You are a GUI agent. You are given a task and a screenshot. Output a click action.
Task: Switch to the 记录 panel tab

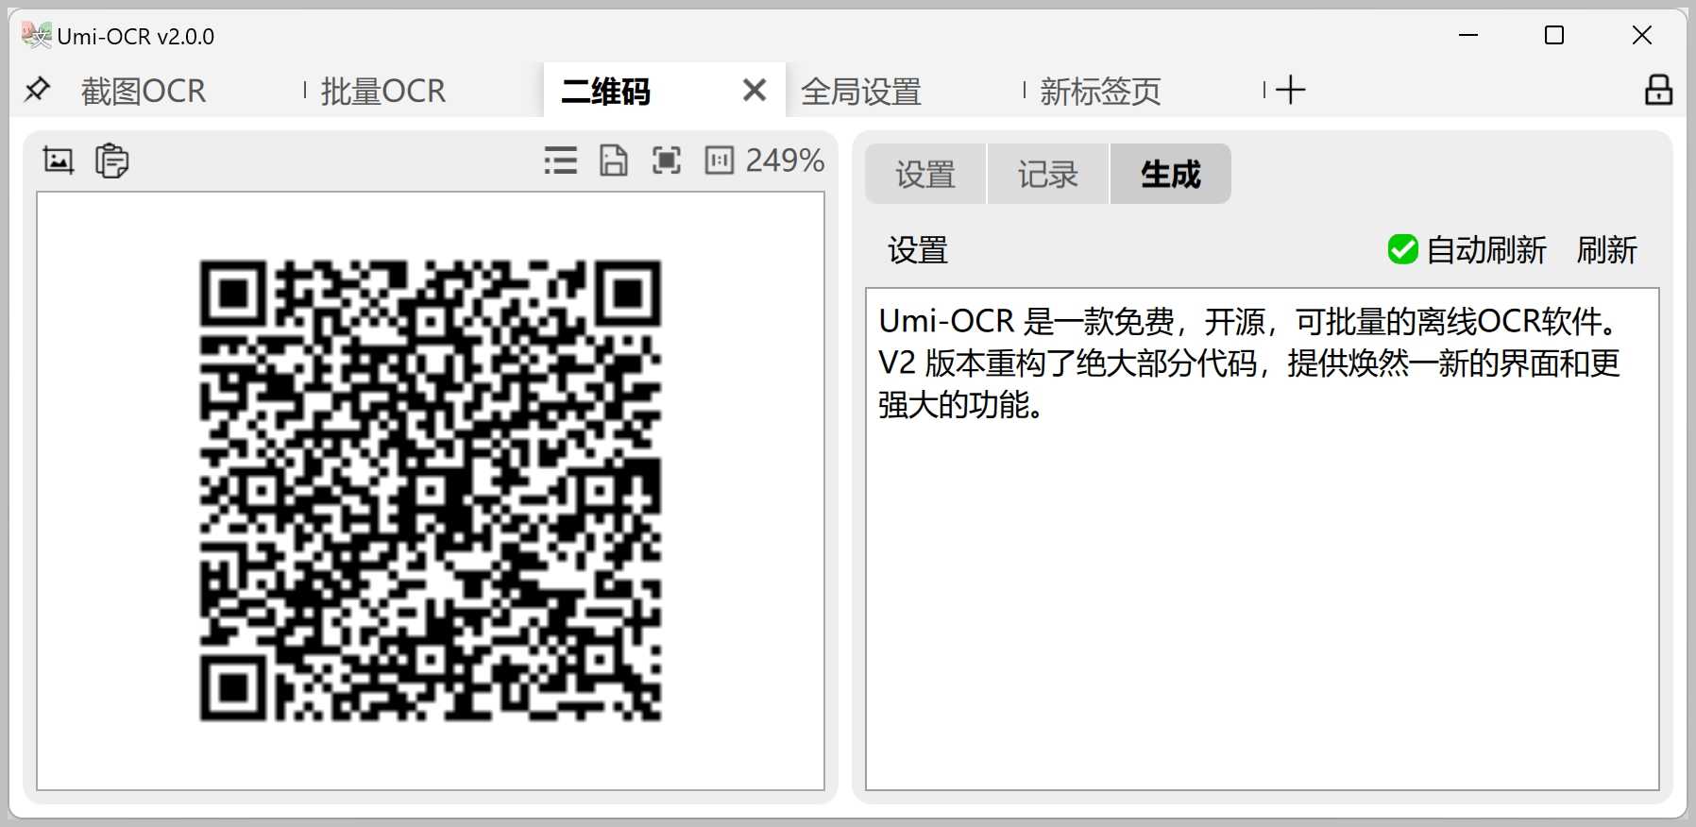tap(1048, 174)
